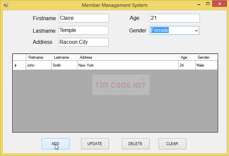The image size is (229, 156).
Task: Click the 'Female' selected text in Gender box
Action: 160,30
